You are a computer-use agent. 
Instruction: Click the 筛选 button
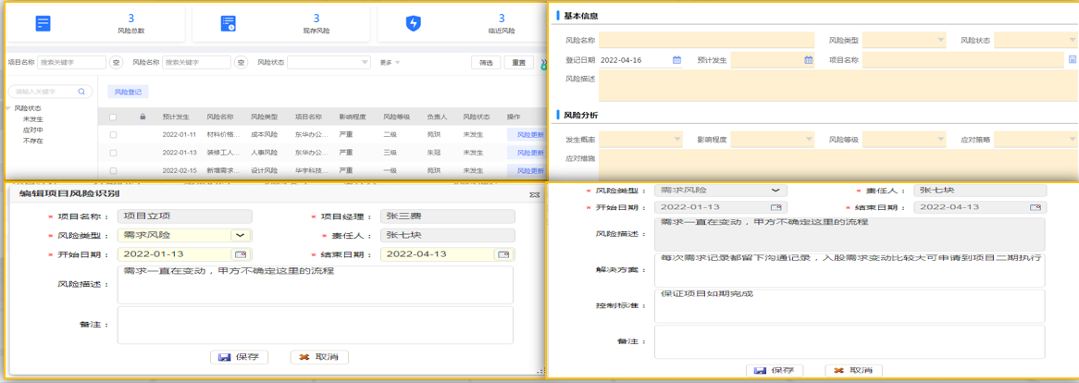486,63
